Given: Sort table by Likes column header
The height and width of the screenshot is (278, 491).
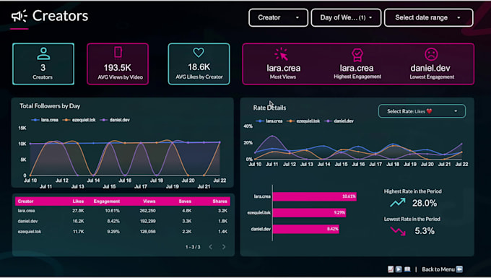Looking at the screenshot, I should point(78,201).
